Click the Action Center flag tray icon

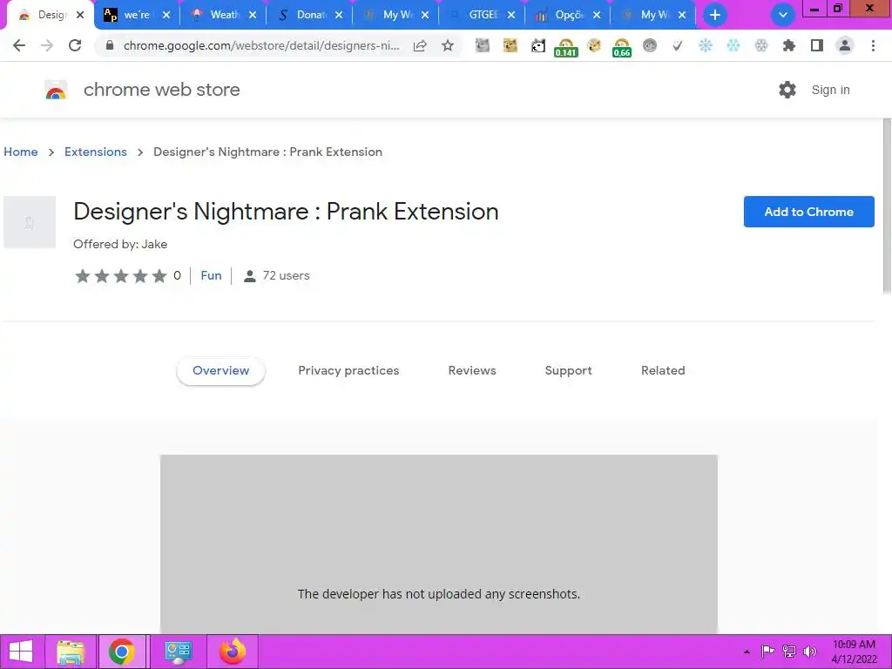(767, 652)
